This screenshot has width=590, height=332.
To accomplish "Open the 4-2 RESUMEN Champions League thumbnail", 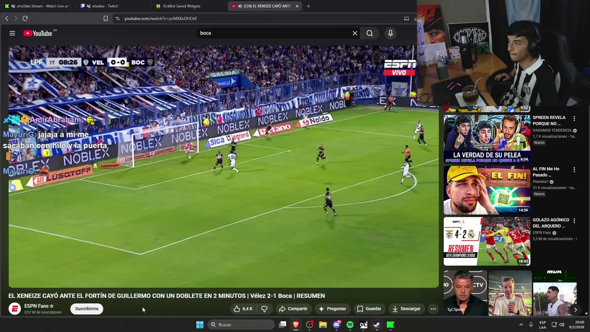I will pos(487,241).
